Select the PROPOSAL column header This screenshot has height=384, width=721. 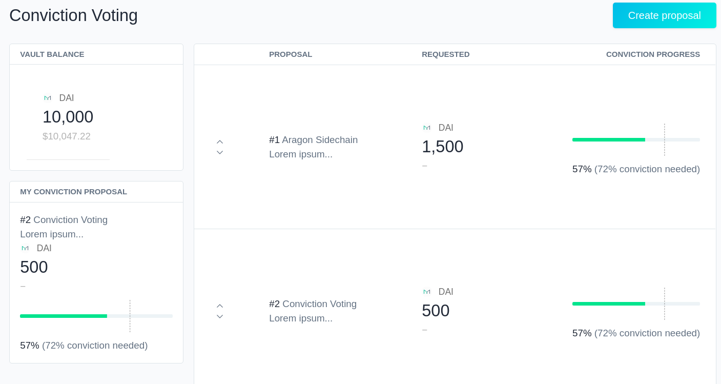click(x=291, y=54)
